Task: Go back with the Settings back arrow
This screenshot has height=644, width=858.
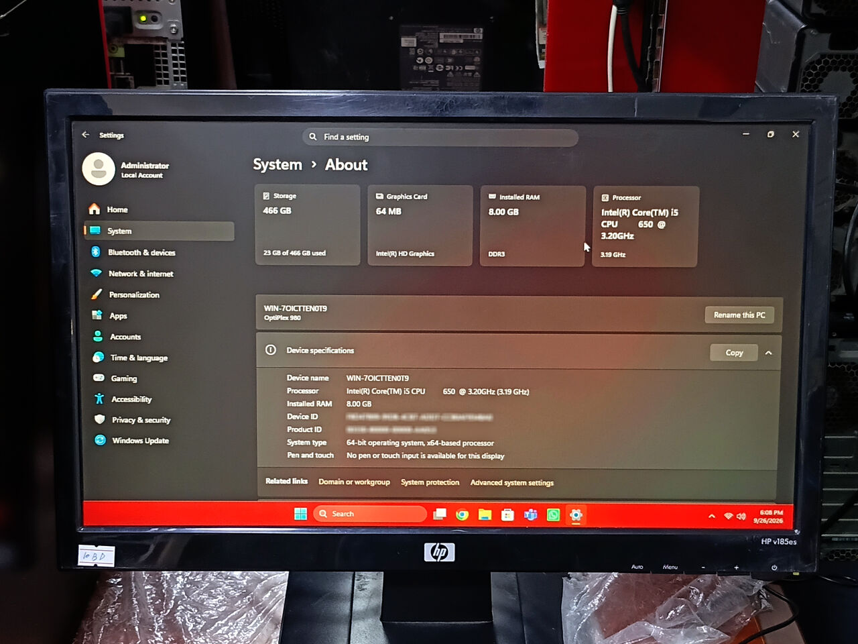Action: tap(86, 135)
